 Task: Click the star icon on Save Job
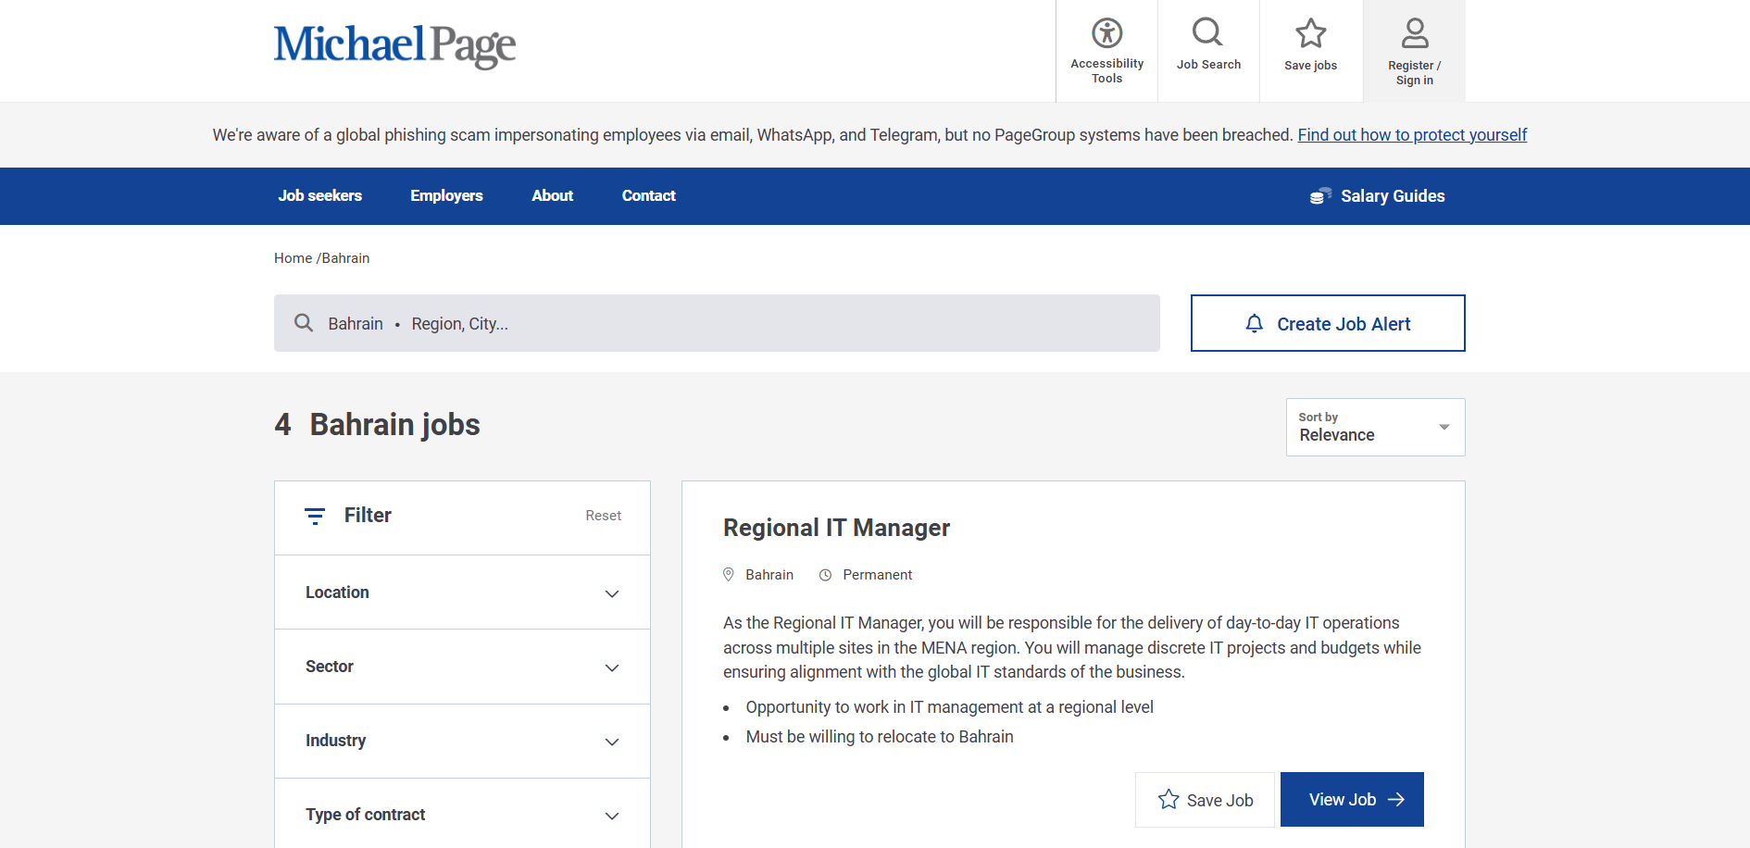tap(1169, 799)
